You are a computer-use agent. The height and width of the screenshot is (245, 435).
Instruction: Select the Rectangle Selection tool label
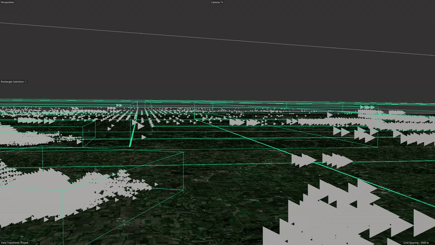(11, 82)
